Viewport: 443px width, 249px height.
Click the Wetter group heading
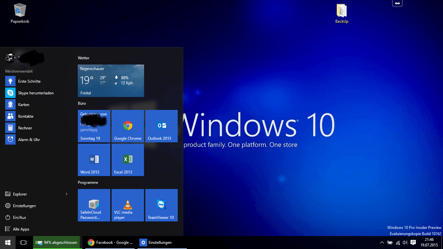(84, 58)
